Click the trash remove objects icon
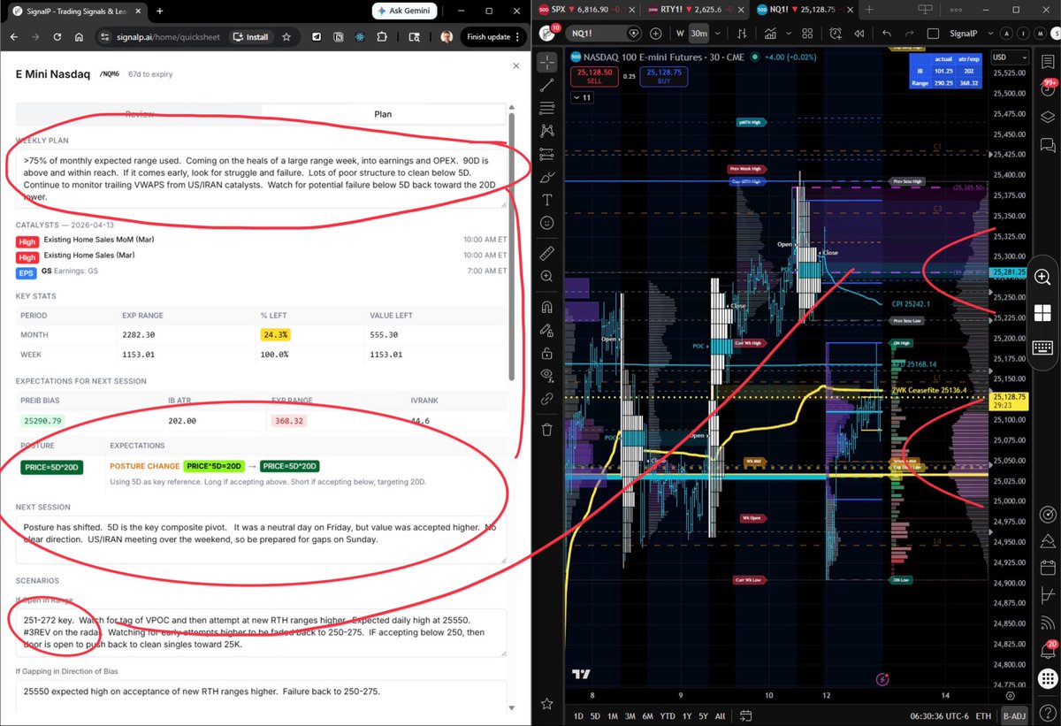This screenshot has width=1061, height=726. pyautogui.click(x=547, y=429)
